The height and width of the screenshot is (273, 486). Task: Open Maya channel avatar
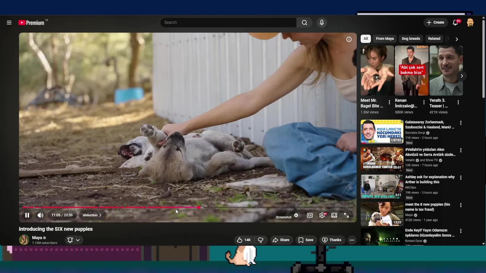point(24,240)
